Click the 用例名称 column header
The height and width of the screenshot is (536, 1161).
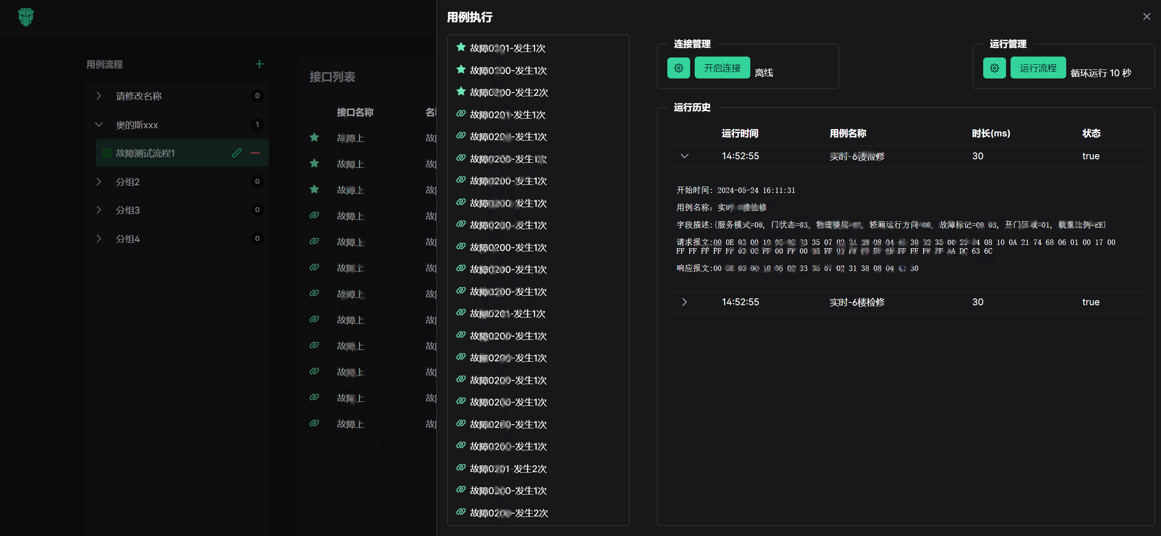coord(848,133)
